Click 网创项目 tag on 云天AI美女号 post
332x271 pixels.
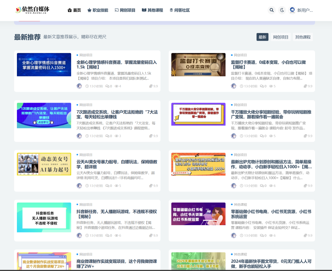coord(86,155)
